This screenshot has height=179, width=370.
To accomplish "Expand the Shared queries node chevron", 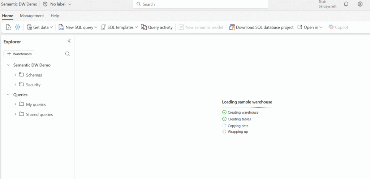I will tap(15, 114).
